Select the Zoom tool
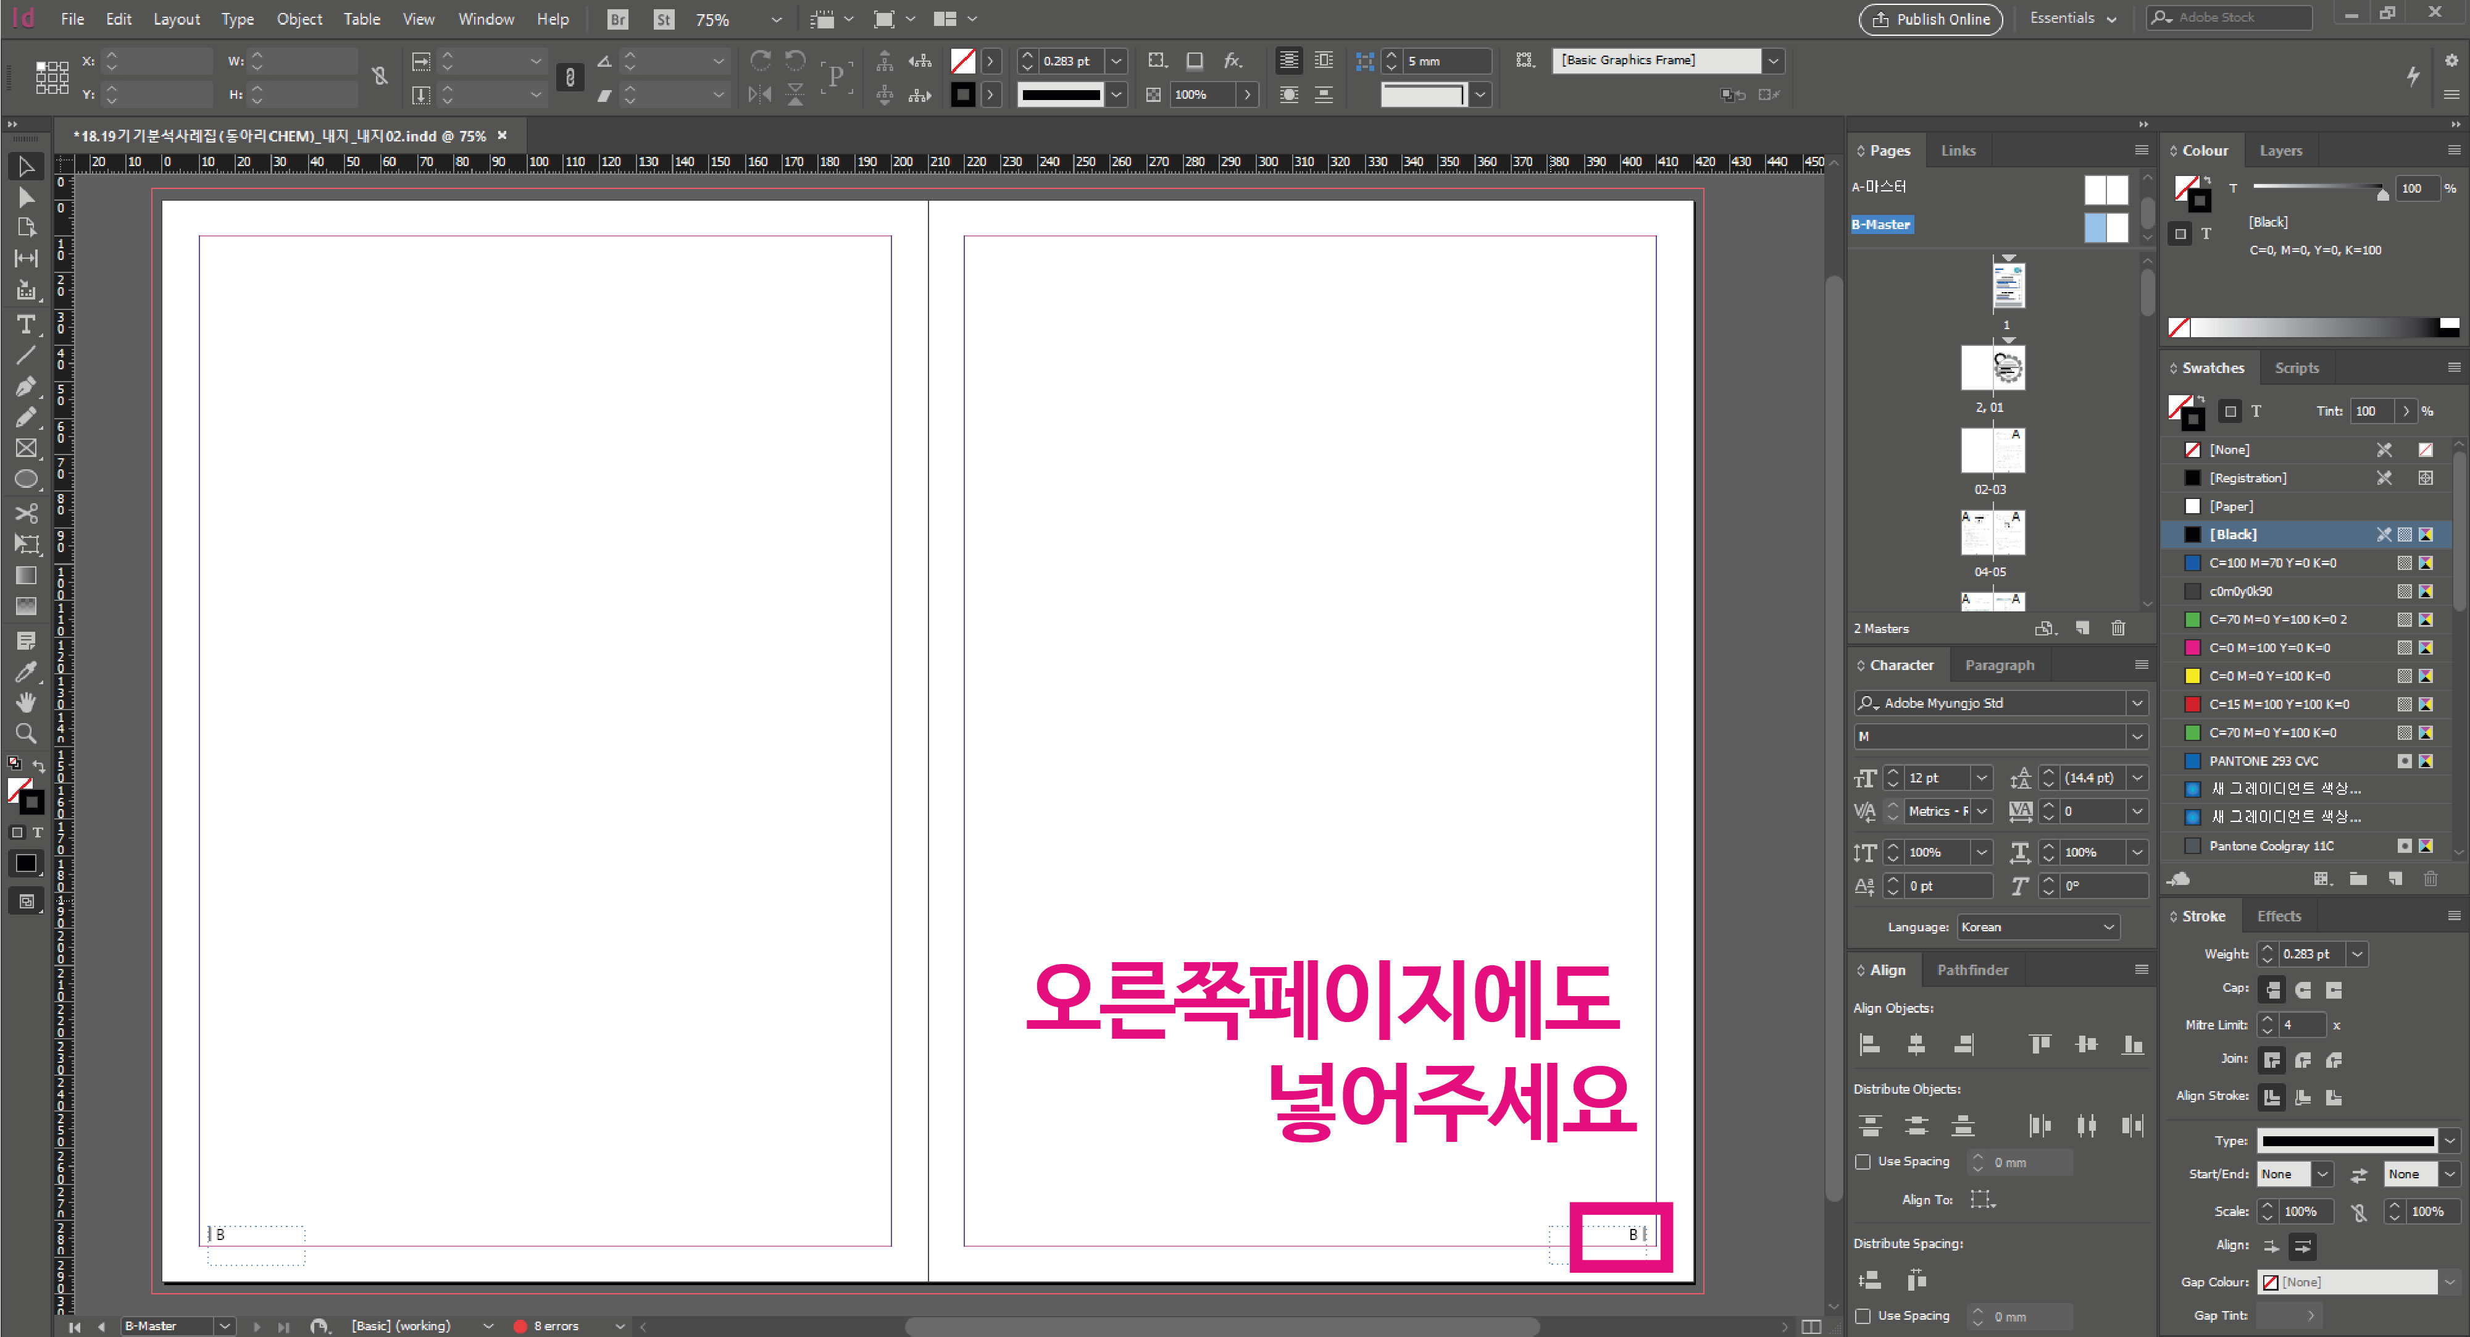Viewport: 2470px width, 1337px height. pyautogui.click(x=26, y=734)
